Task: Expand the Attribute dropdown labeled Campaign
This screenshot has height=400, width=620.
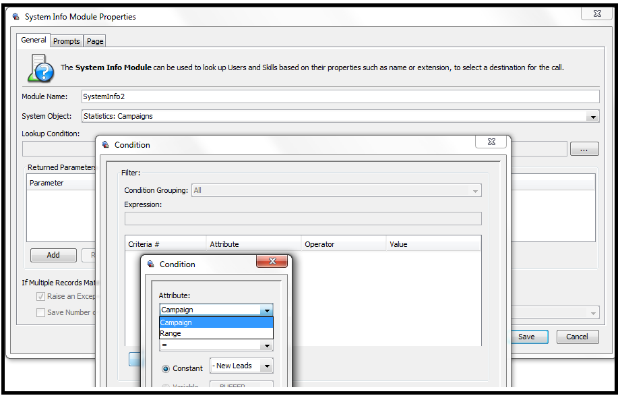Action: [x=268, y=310]
